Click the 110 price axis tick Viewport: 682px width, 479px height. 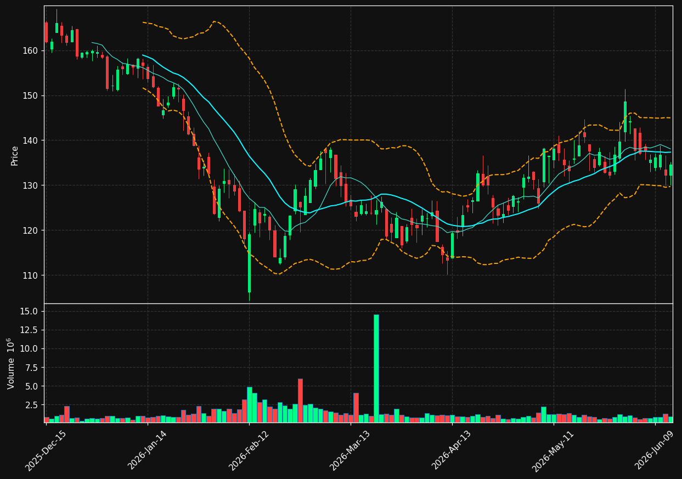click(31, 275)
